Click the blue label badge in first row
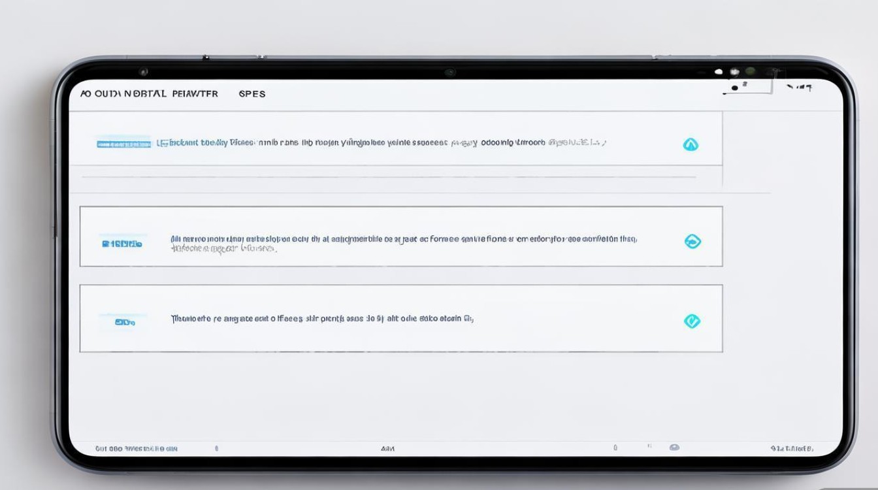 (x=123, y=144)
